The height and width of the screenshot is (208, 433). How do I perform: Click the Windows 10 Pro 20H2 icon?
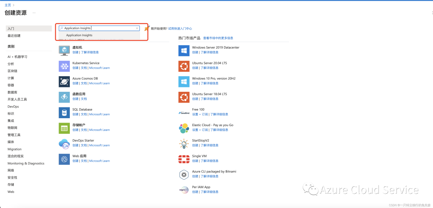click(x=184, y=82)
